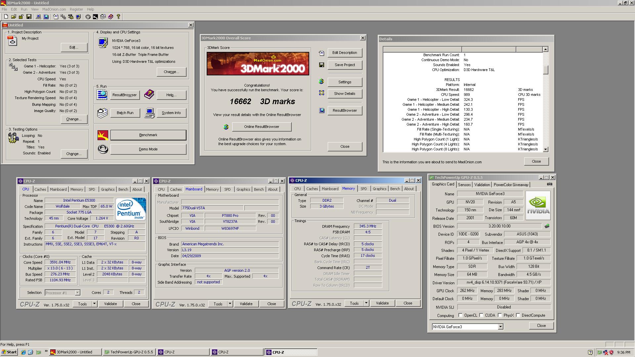Click the large Benchmark button
The image size is (635, 357).
(x=148, y=135)
